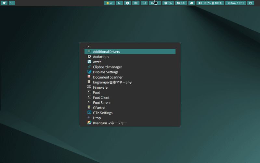Open the clock showing 30 Nov 13:51

[235, 3]
